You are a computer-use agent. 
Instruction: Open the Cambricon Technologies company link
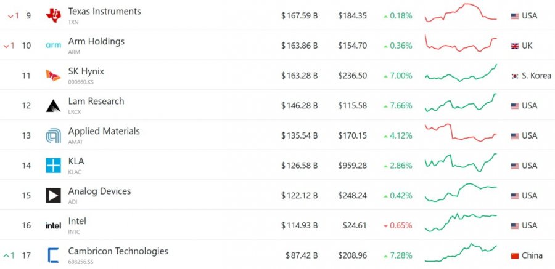click(118, 251)
